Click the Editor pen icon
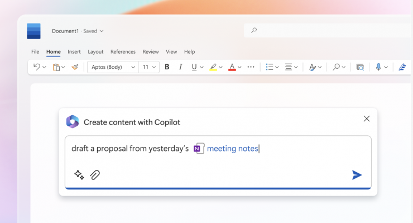 click(x=402, y=67)
